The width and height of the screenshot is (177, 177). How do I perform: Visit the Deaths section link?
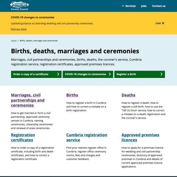click(128, 95)
